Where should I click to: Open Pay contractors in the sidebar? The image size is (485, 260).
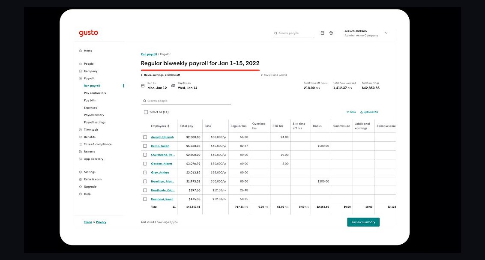coord(95,93)
